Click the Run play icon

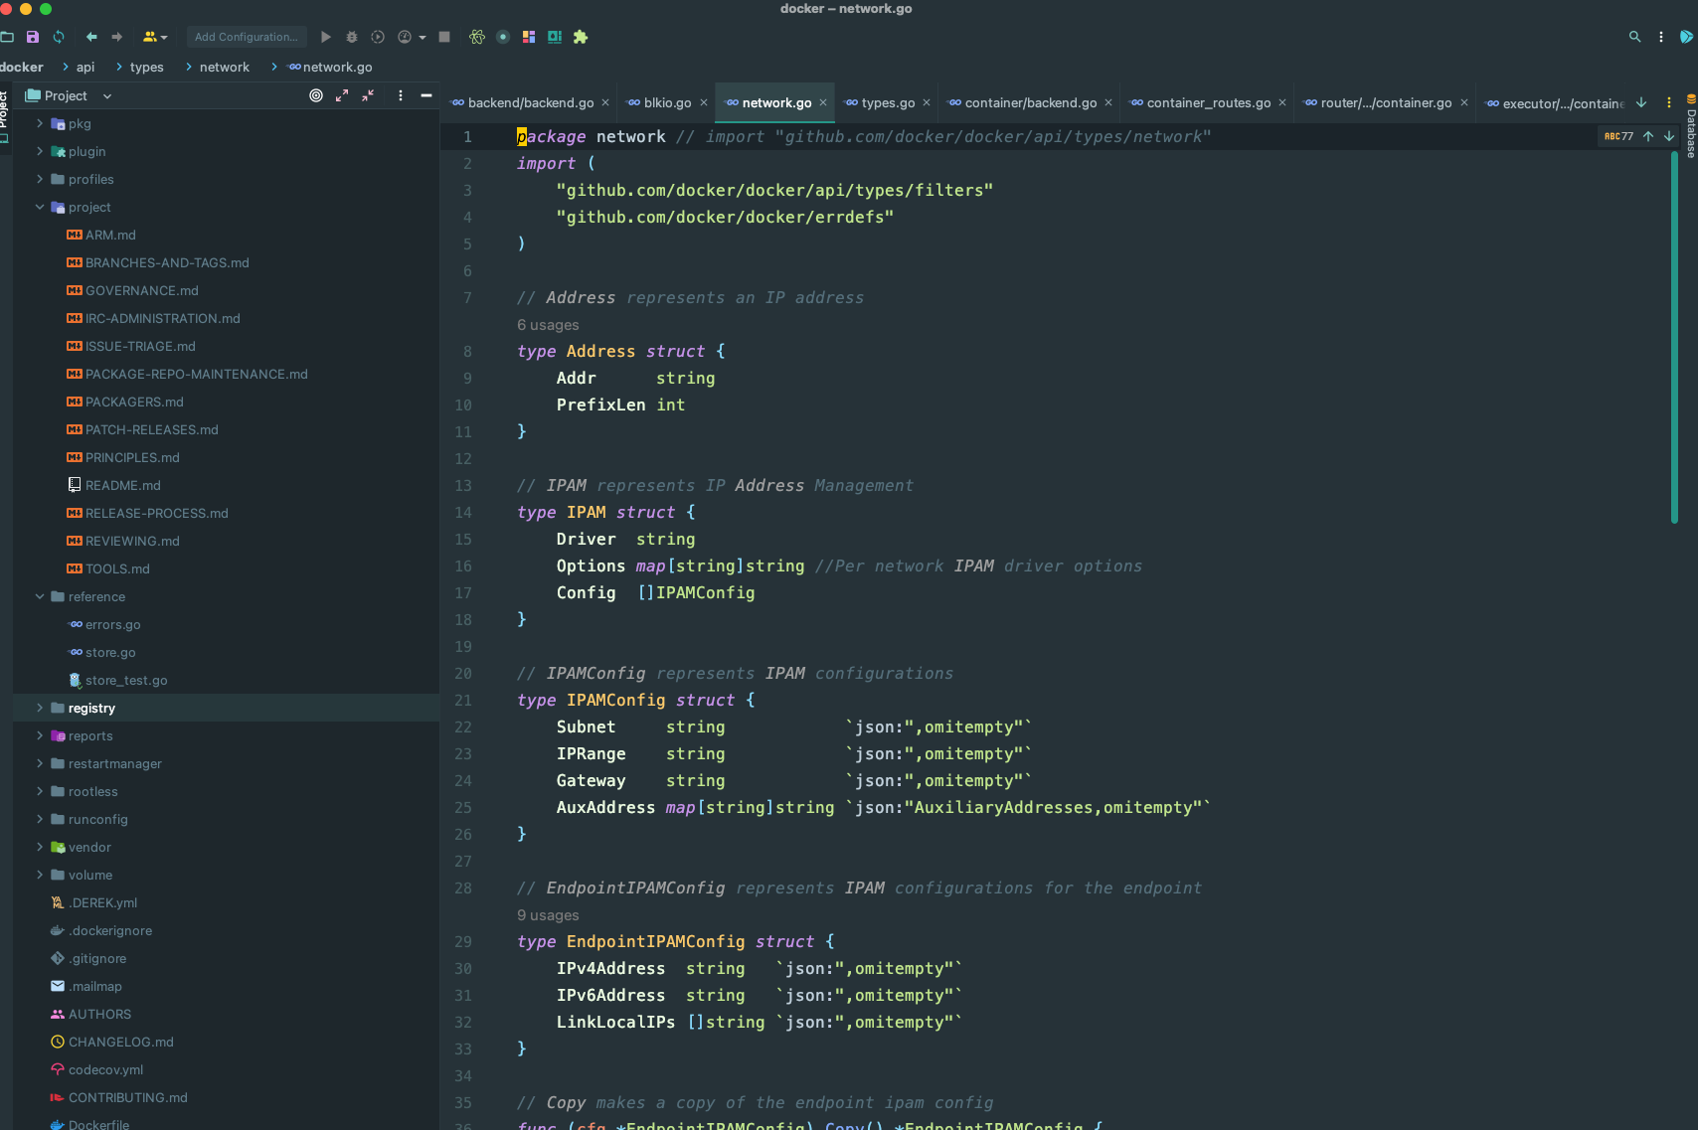tap(325, 37)
